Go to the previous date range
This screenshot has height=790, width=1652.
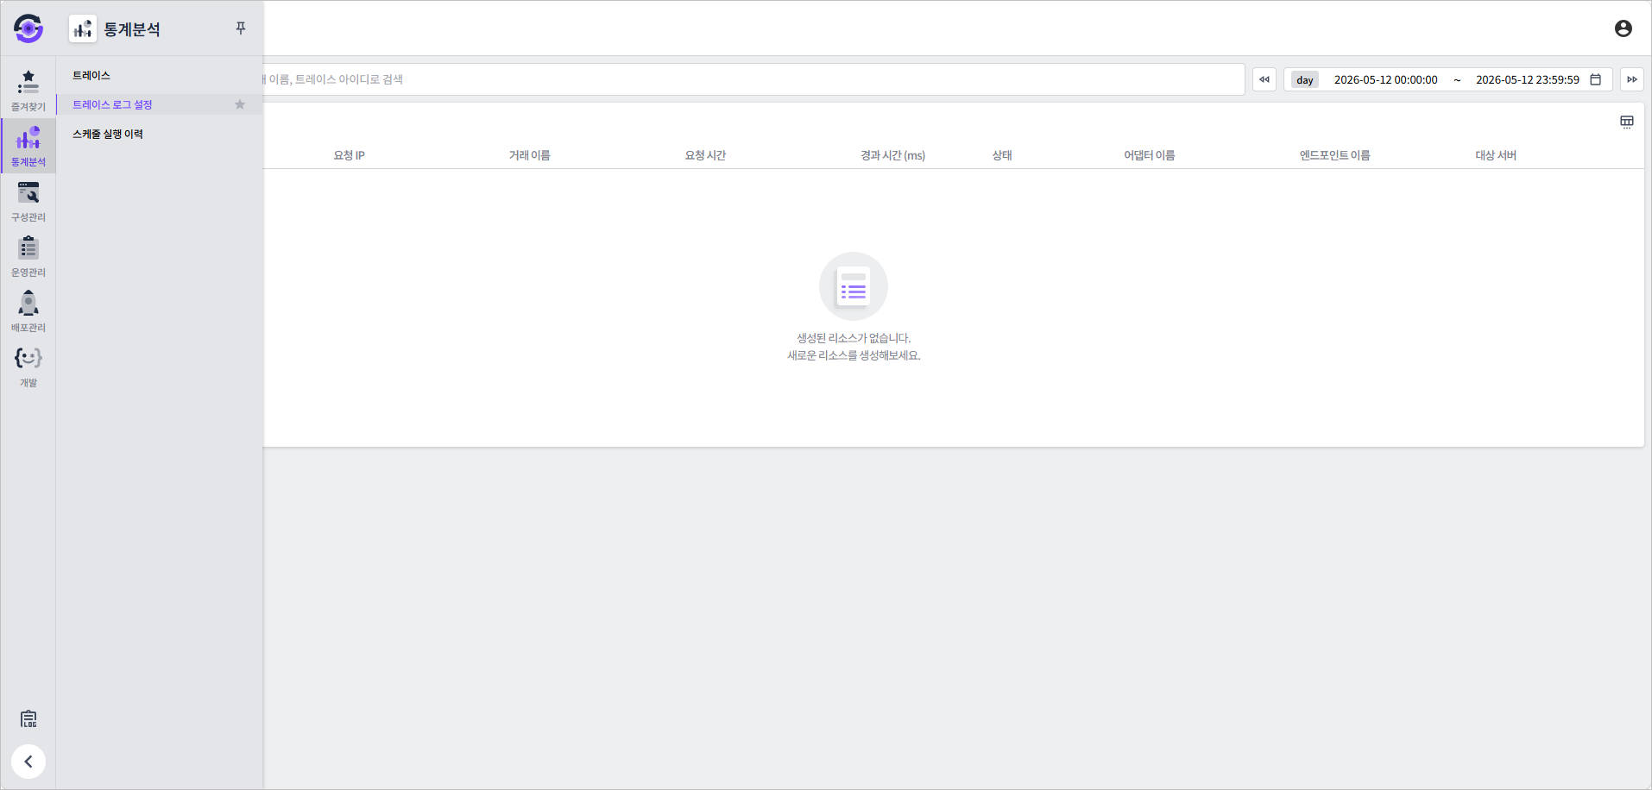1264,79
